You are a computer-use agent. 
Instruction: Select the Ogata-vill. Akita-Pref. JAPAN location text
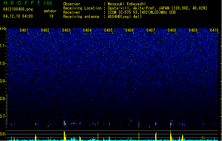(x=157, y=8)
